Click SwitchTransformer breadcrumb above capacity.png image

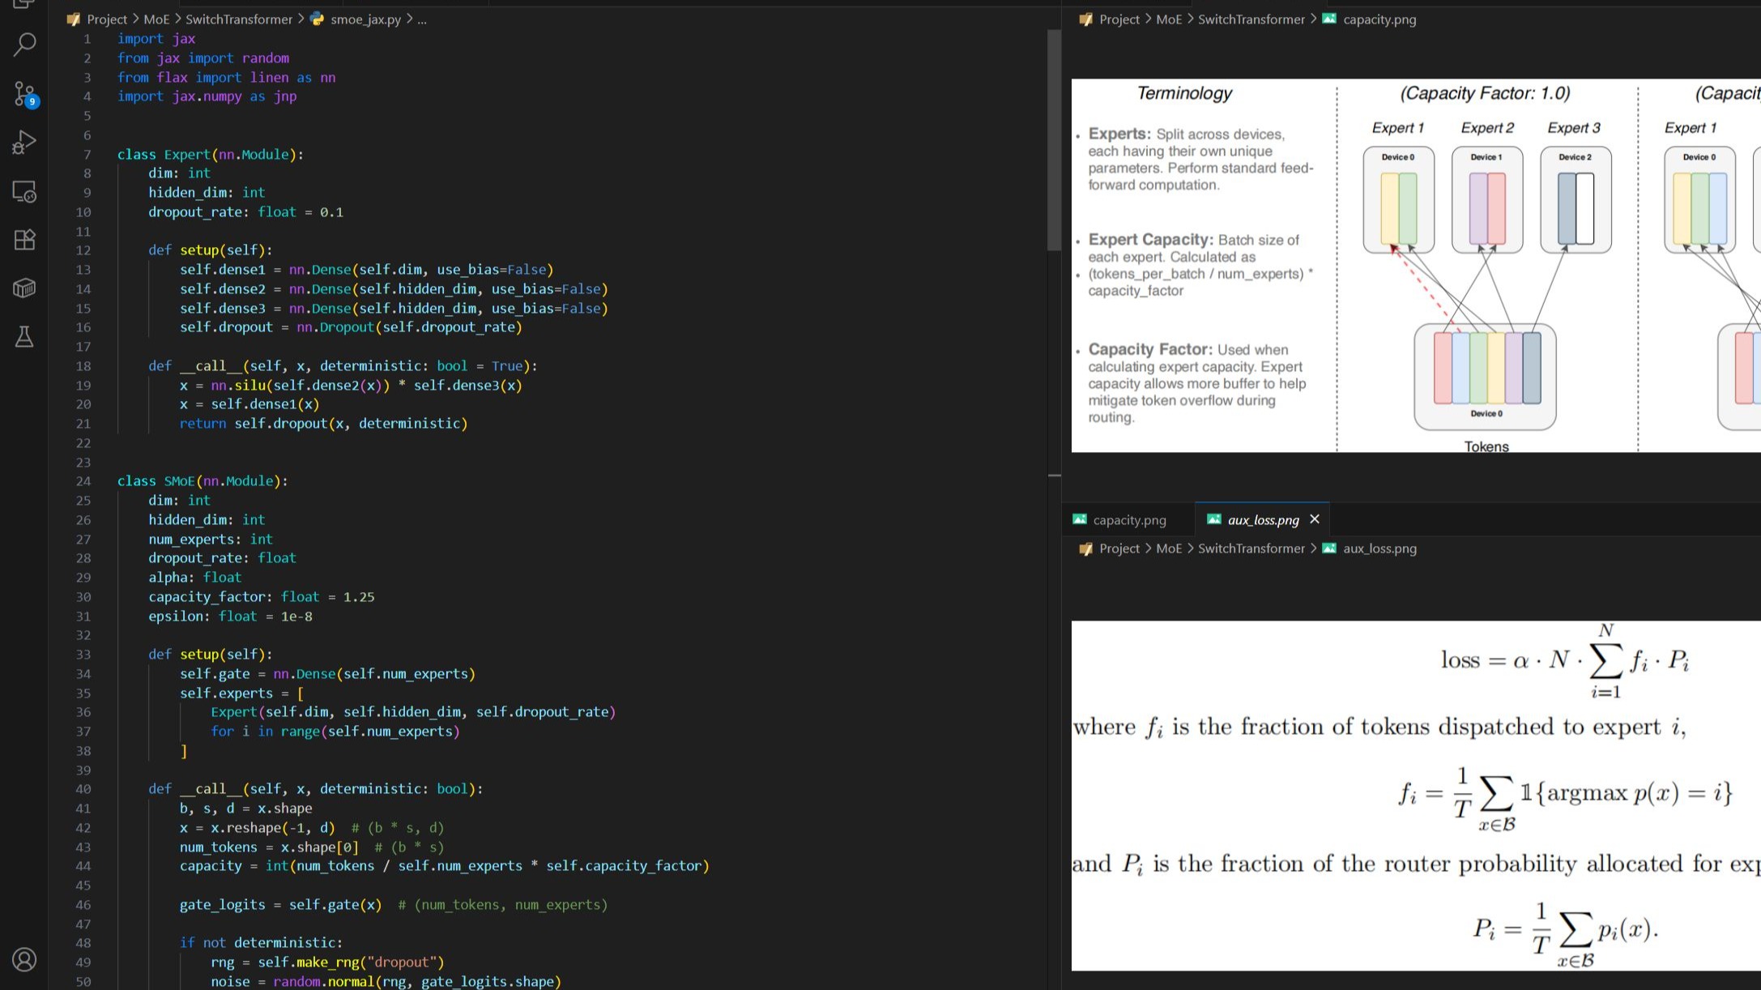click(x=1251, y=19)
